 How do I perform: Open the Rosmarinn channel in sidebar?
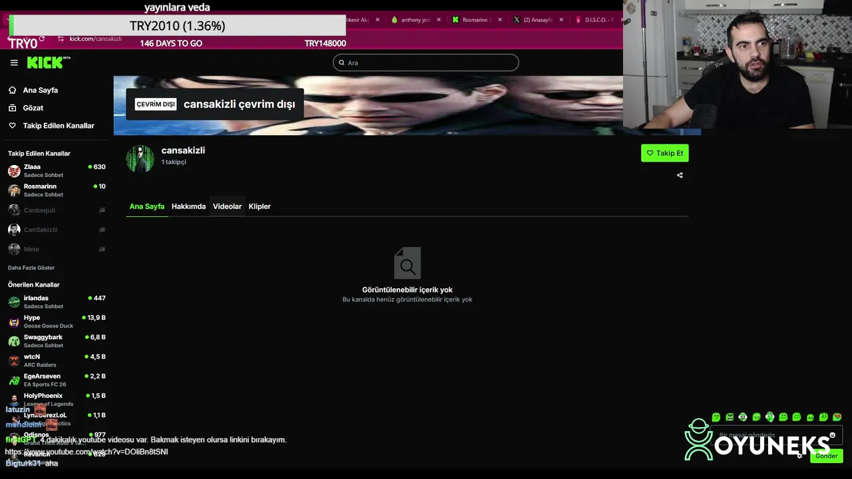(57, 190)
